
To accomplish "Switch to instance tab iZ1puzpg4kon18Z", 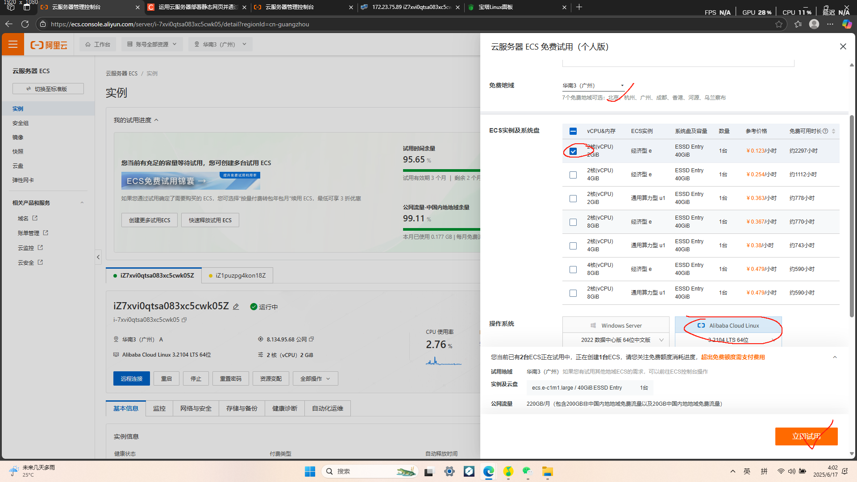I will click(237, 275).
